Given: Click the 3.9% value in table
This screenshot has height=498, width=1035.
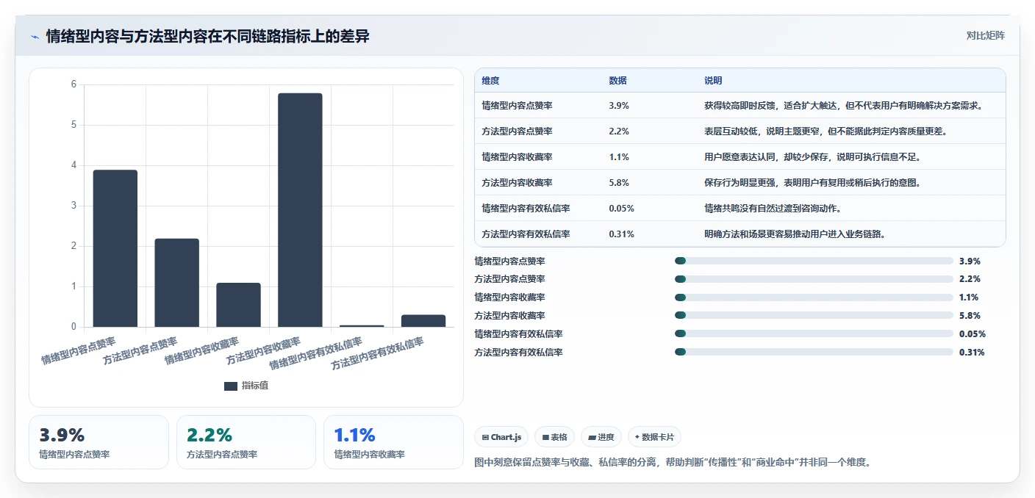Looking at the screenshot, I should pyautogui.click(x=619, y=106).
